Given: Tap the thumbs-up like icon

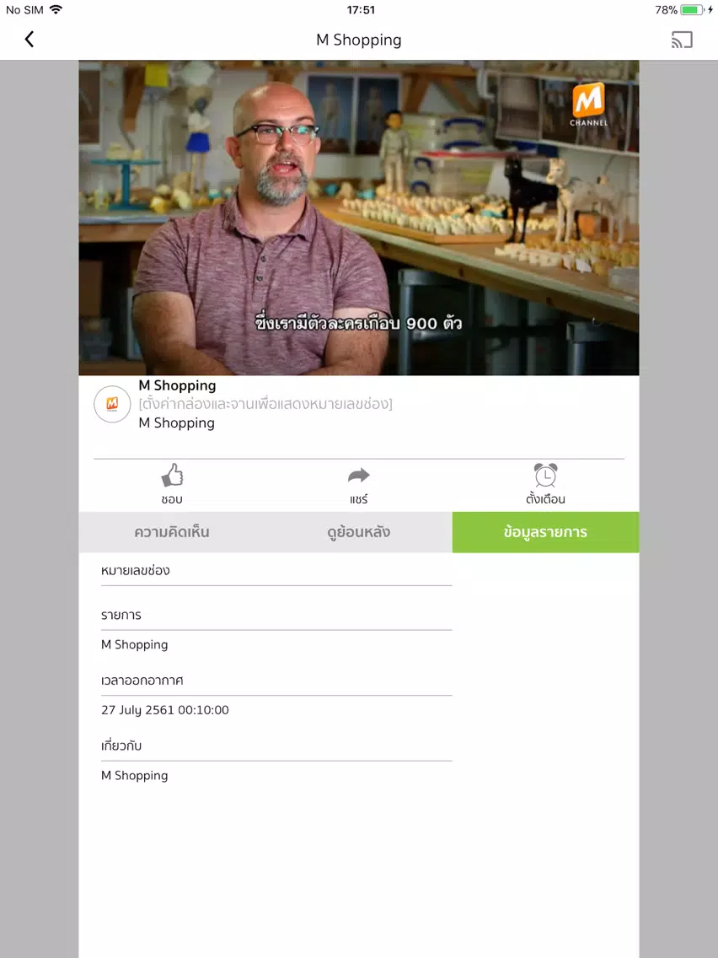Looking at the screenshot, I should [172, 476].
